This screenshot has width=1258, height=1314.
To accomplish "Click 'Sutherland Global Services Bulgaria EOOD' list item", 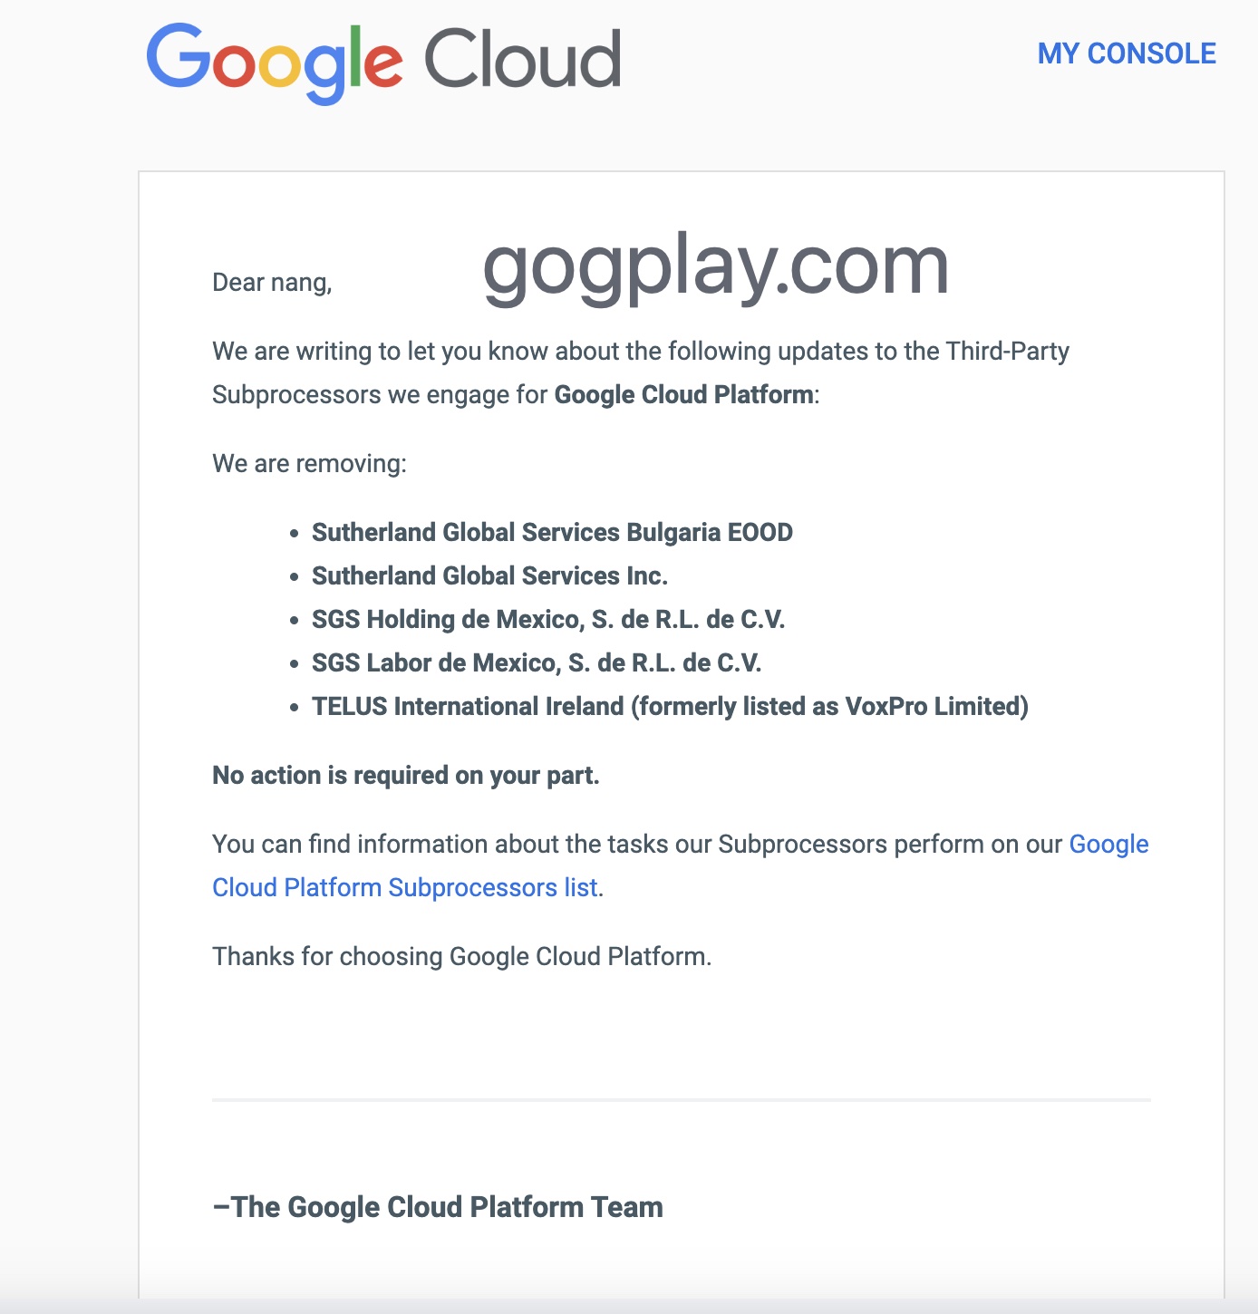I will [552, 532].
